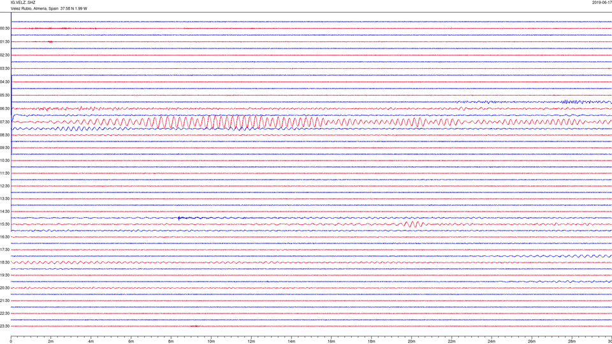Click the 19:30 time row label
The width and height of the screenshot is (612, 344).
(x=4, y=275)
